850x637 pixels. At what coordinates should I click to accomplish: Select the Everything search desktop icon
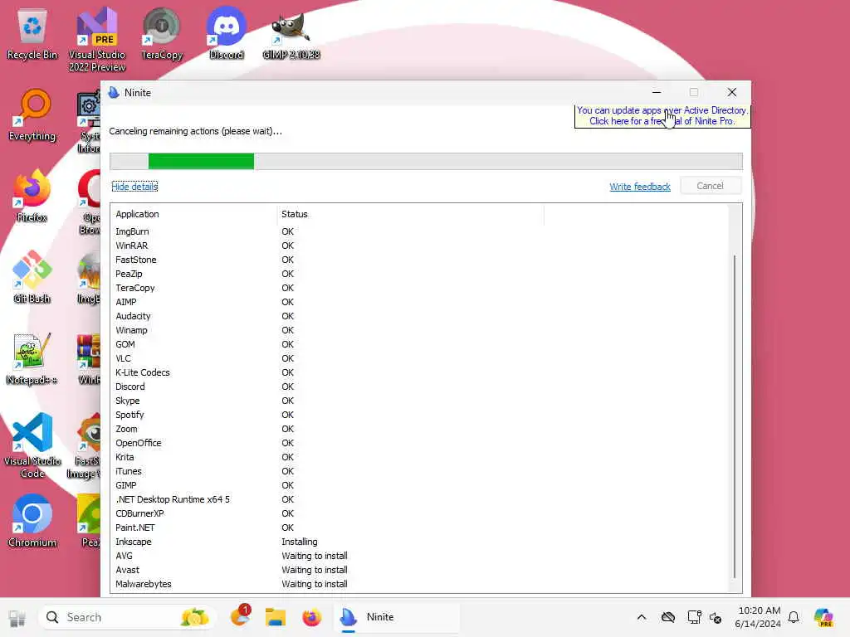coord(32,115)
